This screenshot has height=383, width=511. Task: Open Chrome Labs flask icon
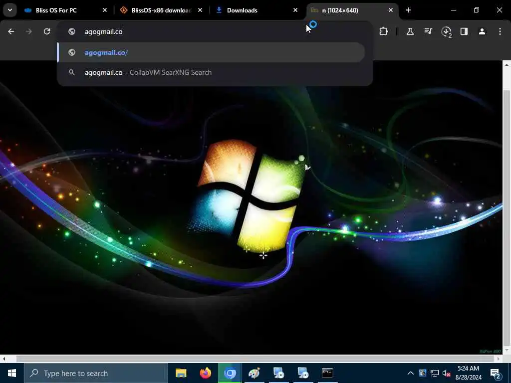tap(410, 31)
